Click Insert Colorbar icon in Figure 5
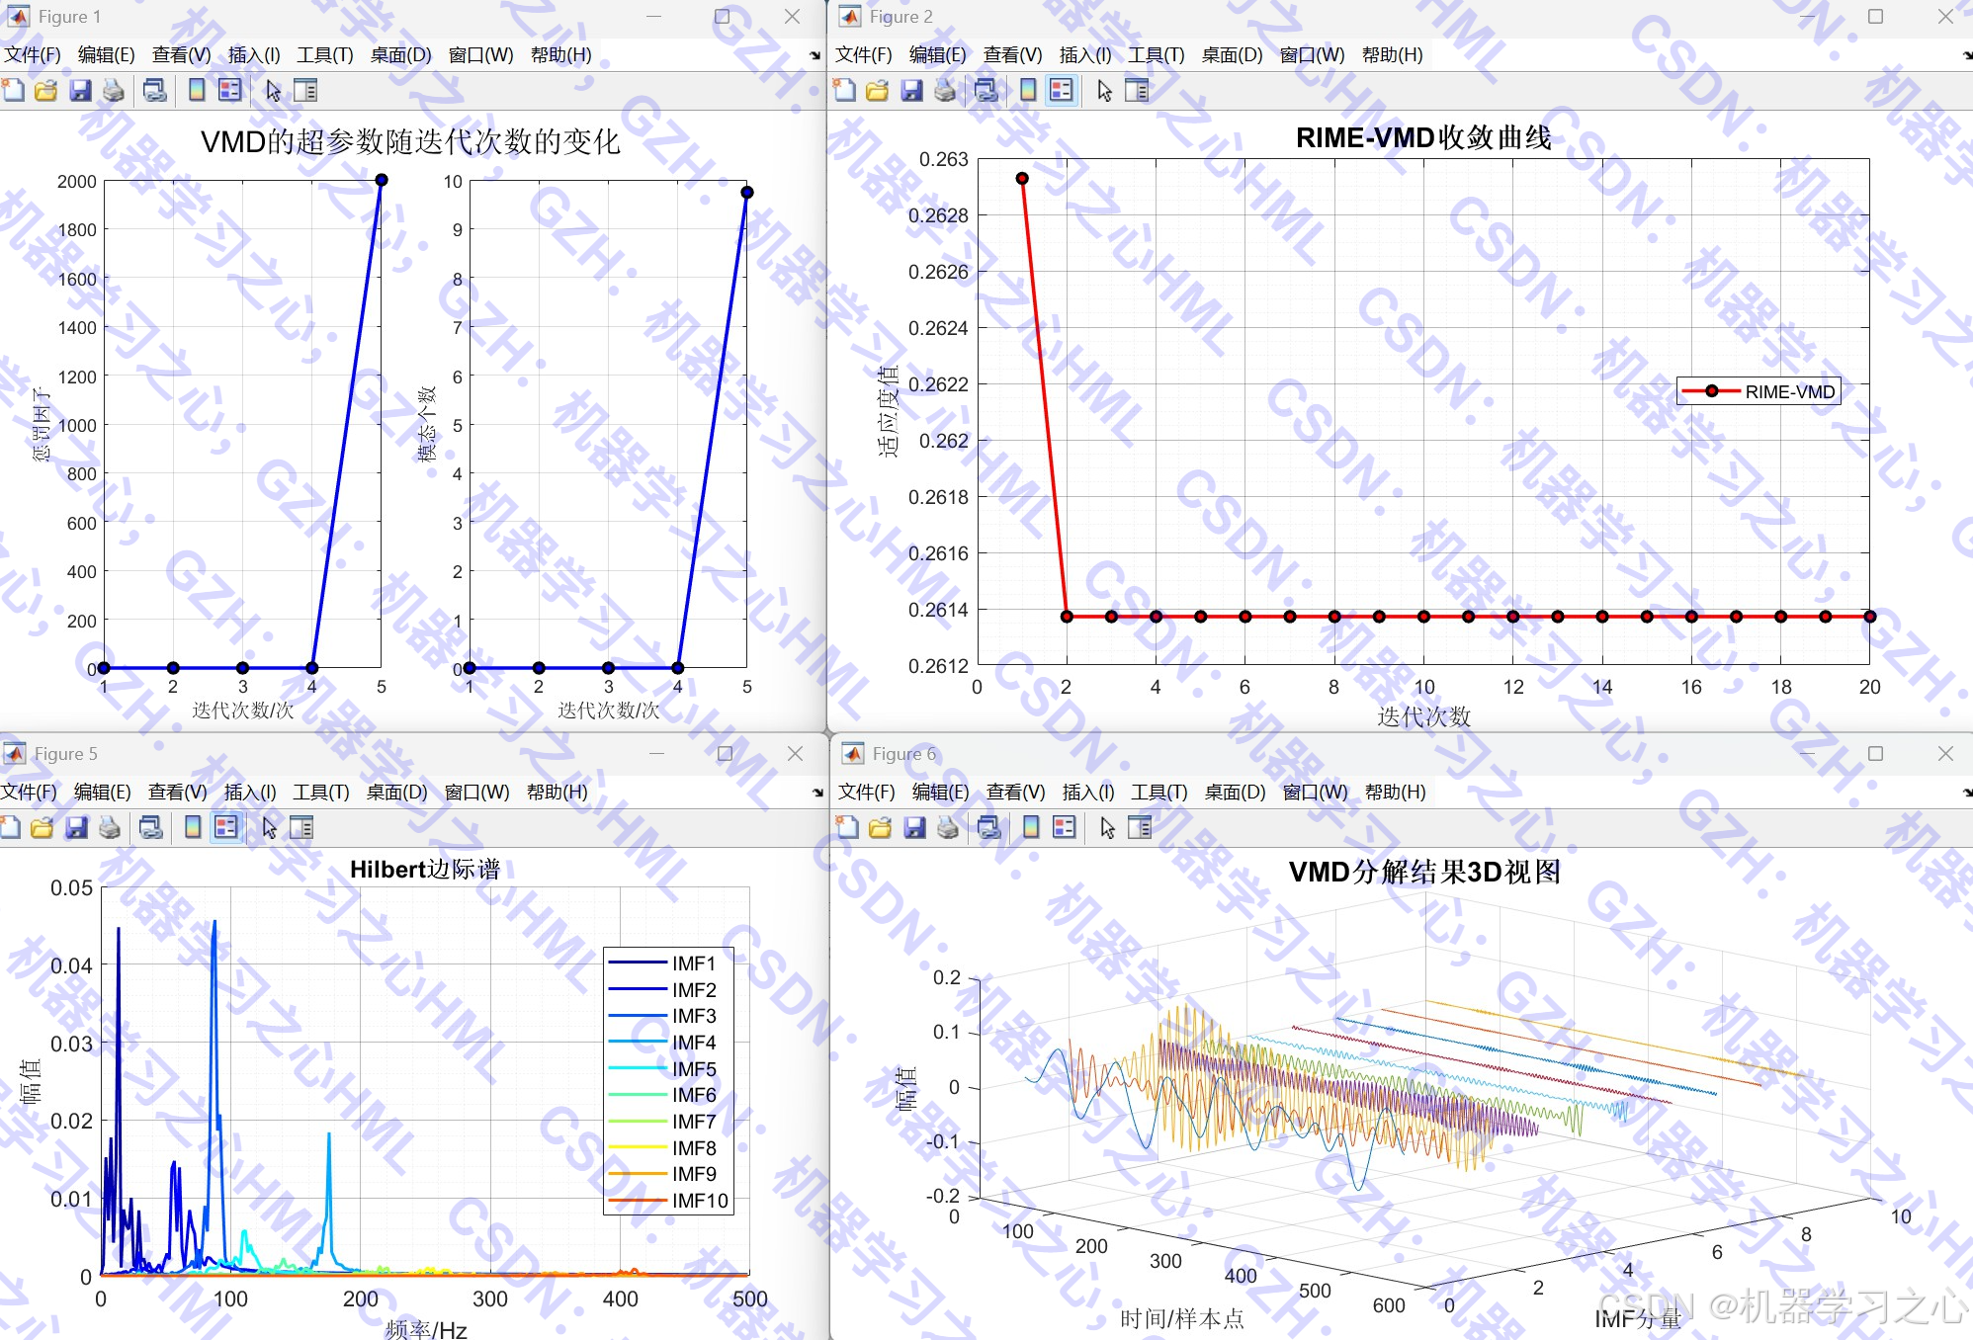 point(193,828)
